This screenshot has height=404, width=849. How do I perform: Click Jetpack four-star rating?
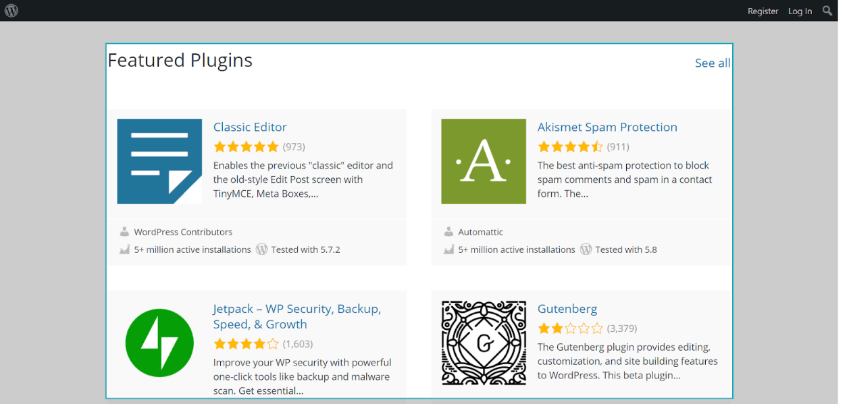point(246,344)
